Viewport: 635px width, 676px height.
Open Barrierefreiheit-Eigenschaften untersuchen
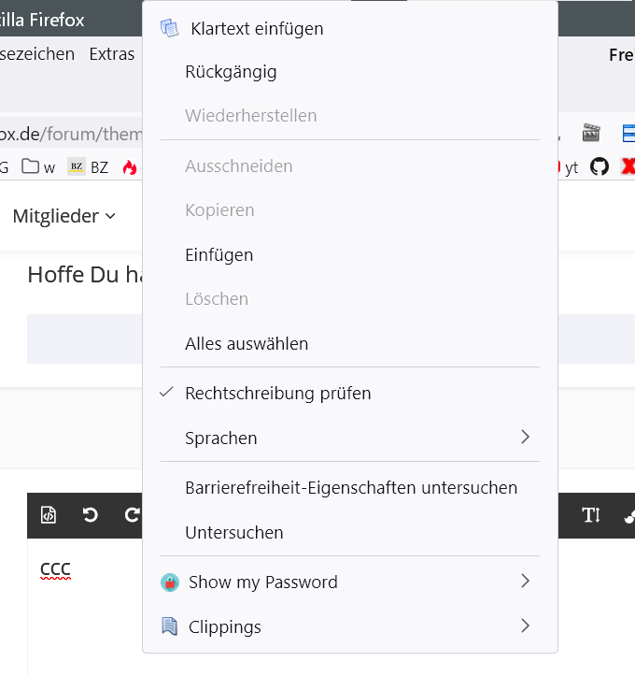pyautogui.click(x=351, y=487)
